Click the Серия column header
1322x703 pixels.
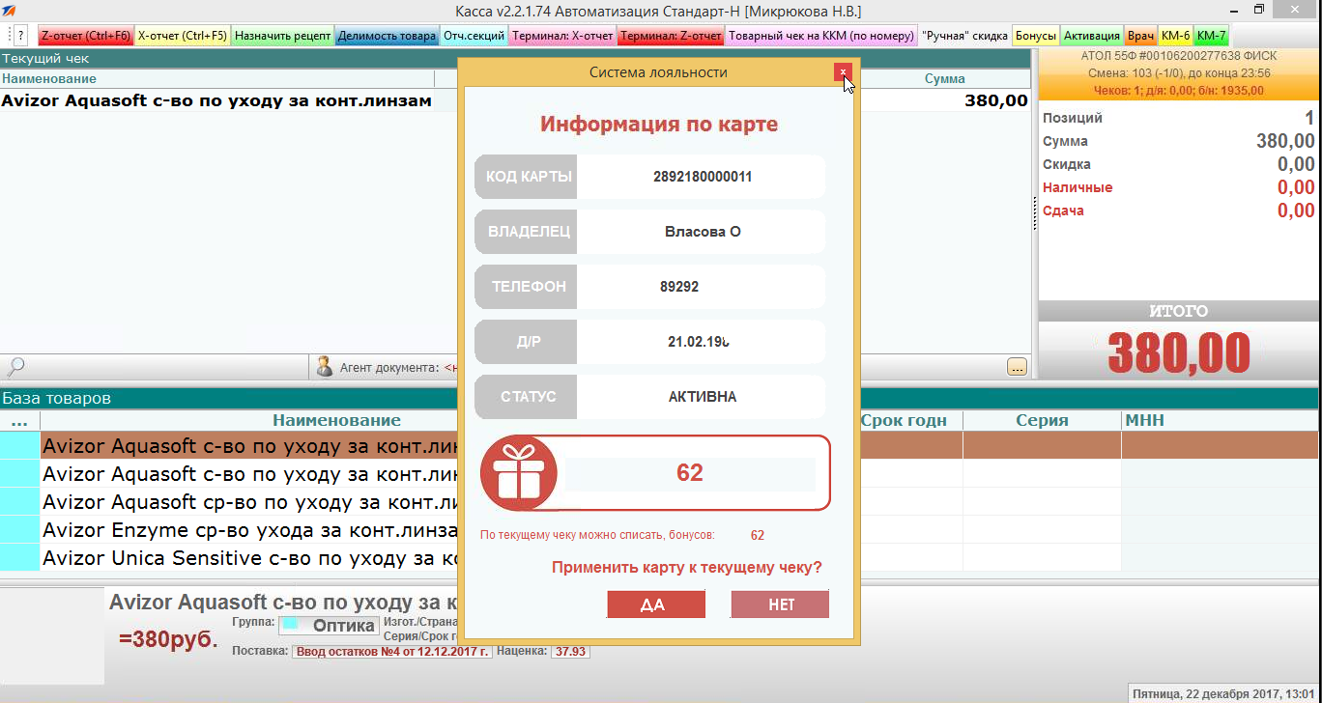(x=1042, y=421)
